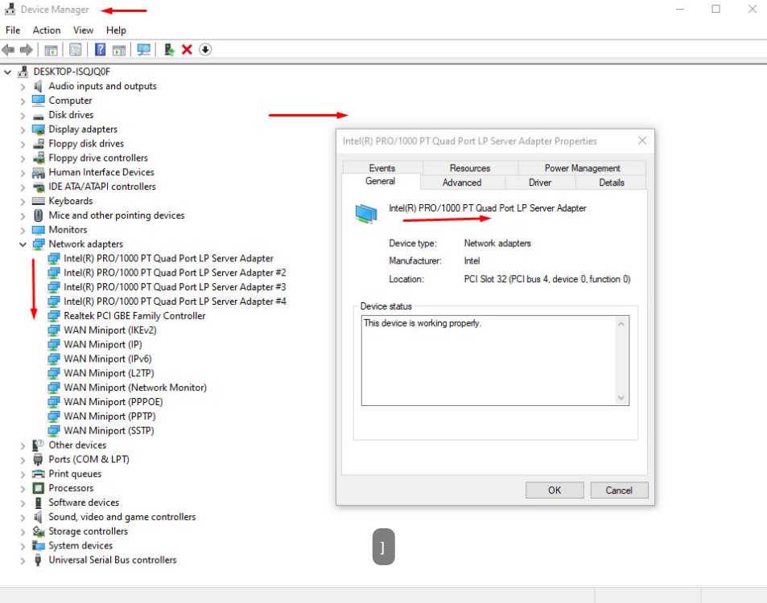Click the Properties toolbar icon
This screenshot has width=767, height=603.
pos(76,50)
